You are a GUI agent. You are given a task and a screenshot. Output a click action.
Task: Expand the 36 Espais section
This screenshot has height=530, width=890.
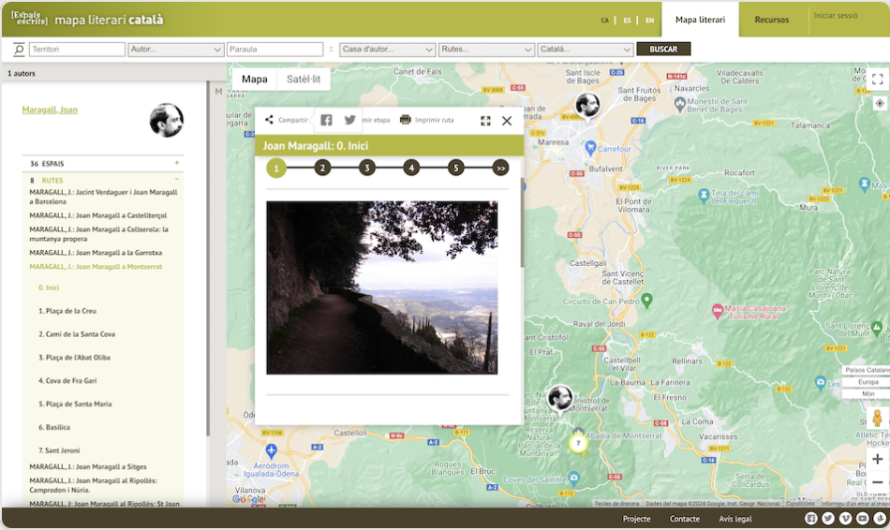[177, 163]
